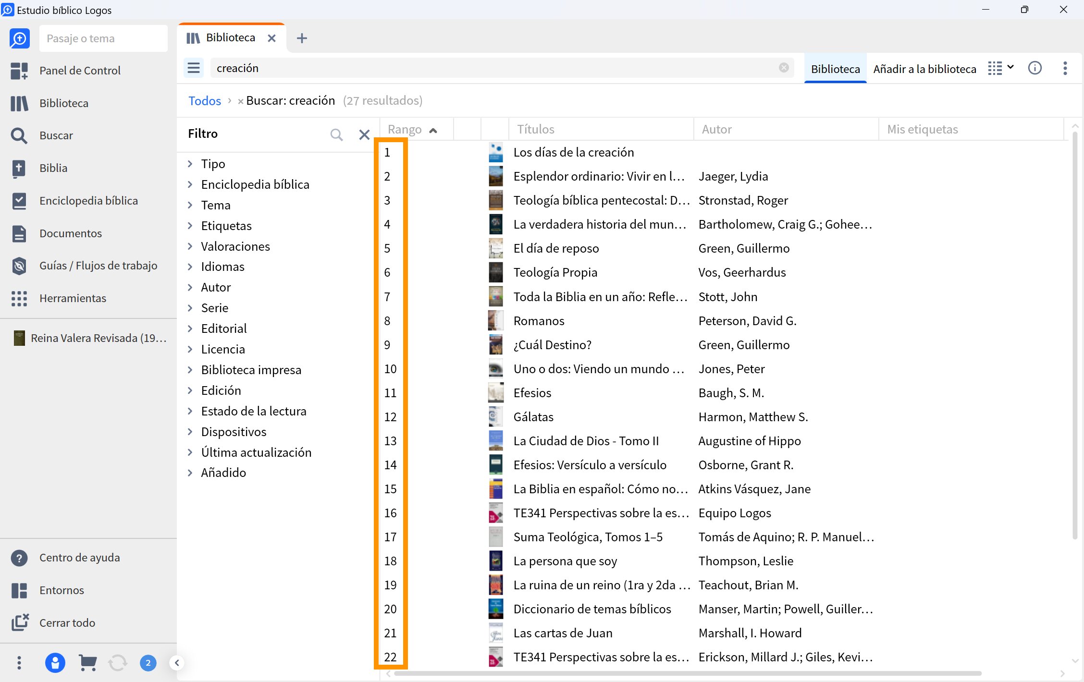This screenshot has width=1084, height=682.
Task: Select author Stott, John cell
Action: (x=728, y=297)
